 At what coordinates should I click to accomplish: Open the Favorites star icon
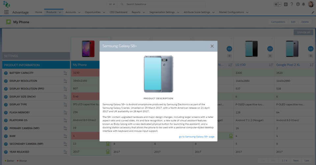click(x=276, y=4)
